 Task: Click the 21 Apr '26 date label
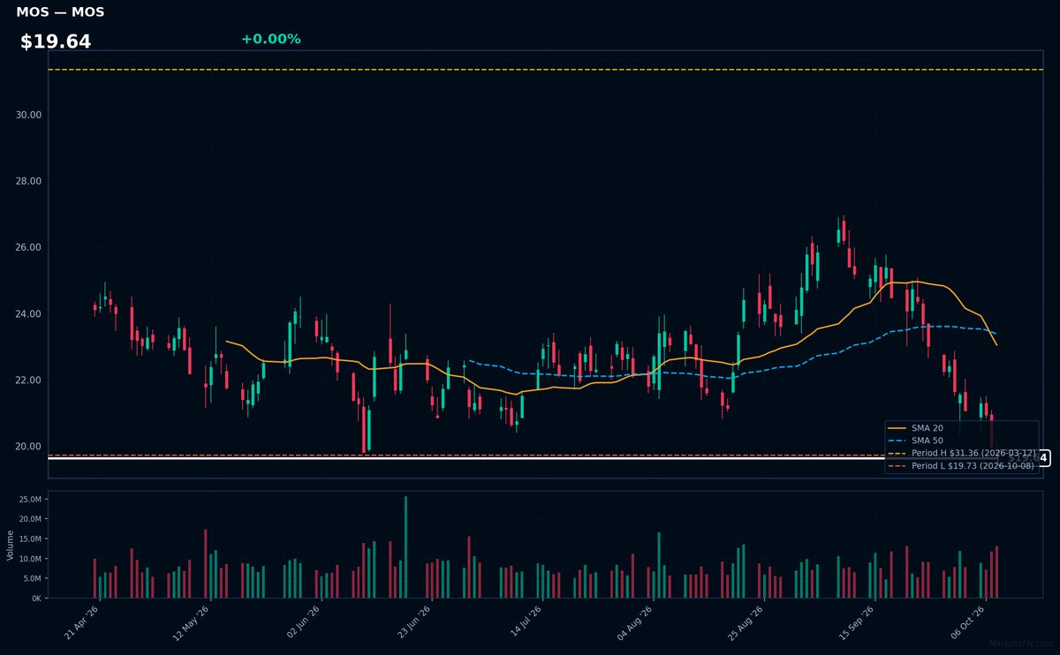(81, 622)
